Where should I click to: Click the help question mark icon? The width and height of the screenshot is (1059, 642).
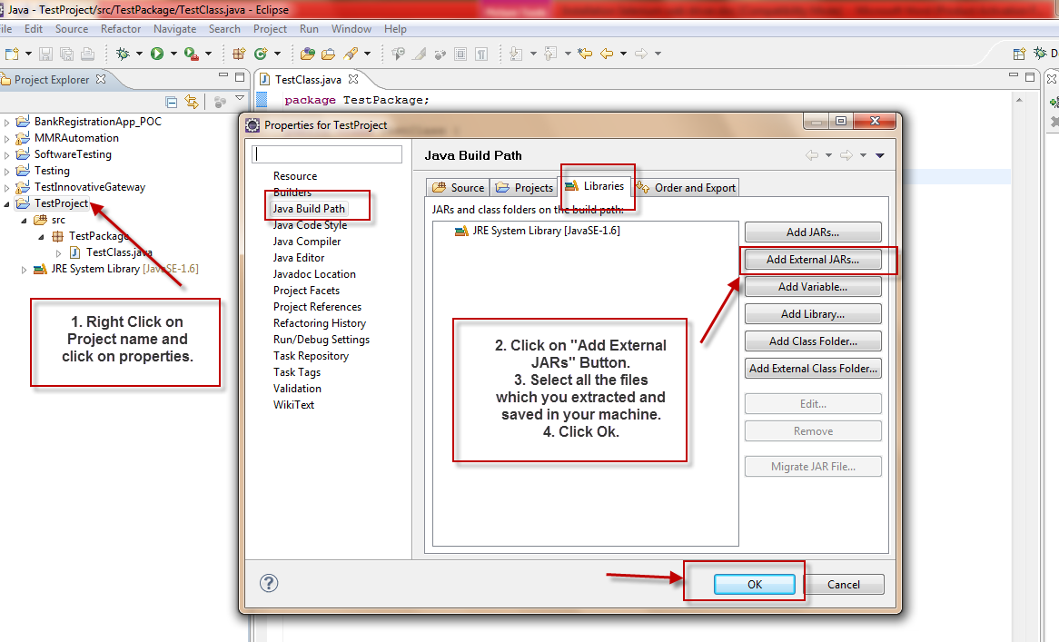coord(269,583)
